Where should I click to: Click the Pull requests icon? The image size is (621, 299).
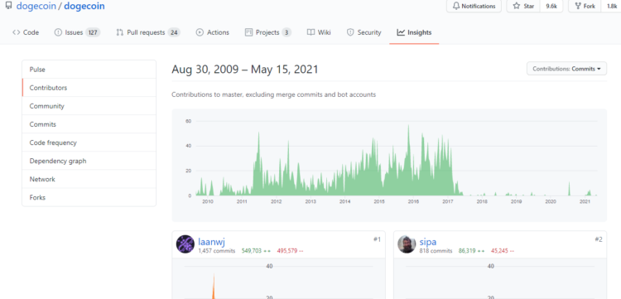(x=119, y=32)
